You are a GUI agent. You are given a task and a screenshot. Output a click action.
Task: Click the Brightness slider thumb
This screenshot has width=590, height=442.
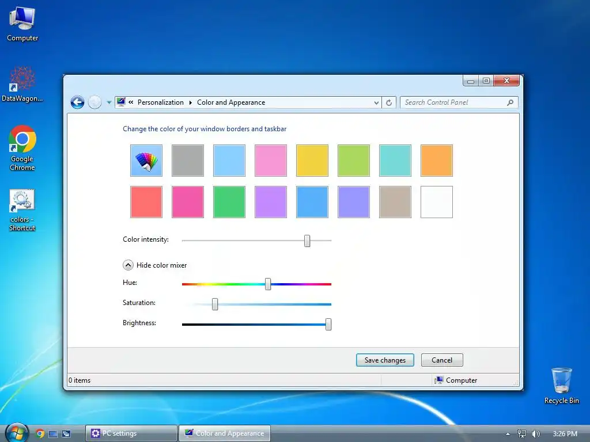tap(328, 324)
